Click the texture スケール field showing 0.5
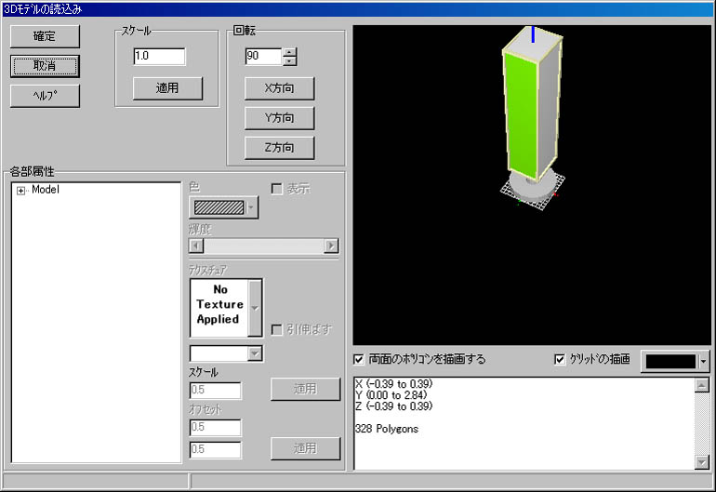Screen dimensions: 716x492 coord(215,391)
